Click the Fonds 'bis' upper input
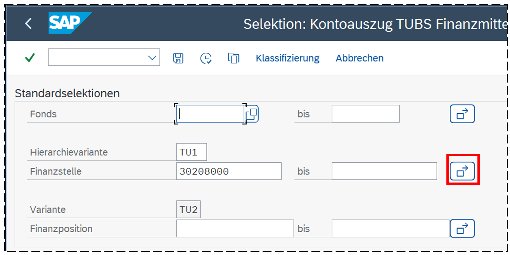The height and width of the screenshot is (255, 510). point(365,114)
